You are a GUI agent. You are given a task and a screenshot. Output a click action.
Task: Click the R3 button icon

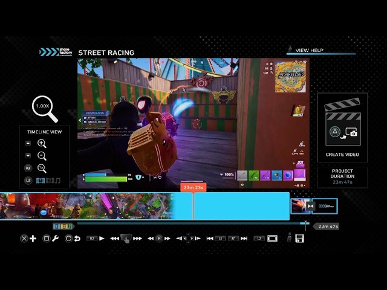pyautogui.click(x=28, y=168)
